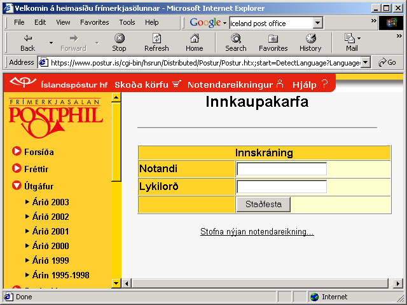Open the Search toolbar pane
Image resolution: width=407 pixels, height=305 pixels.
click(x=236, y=43)
